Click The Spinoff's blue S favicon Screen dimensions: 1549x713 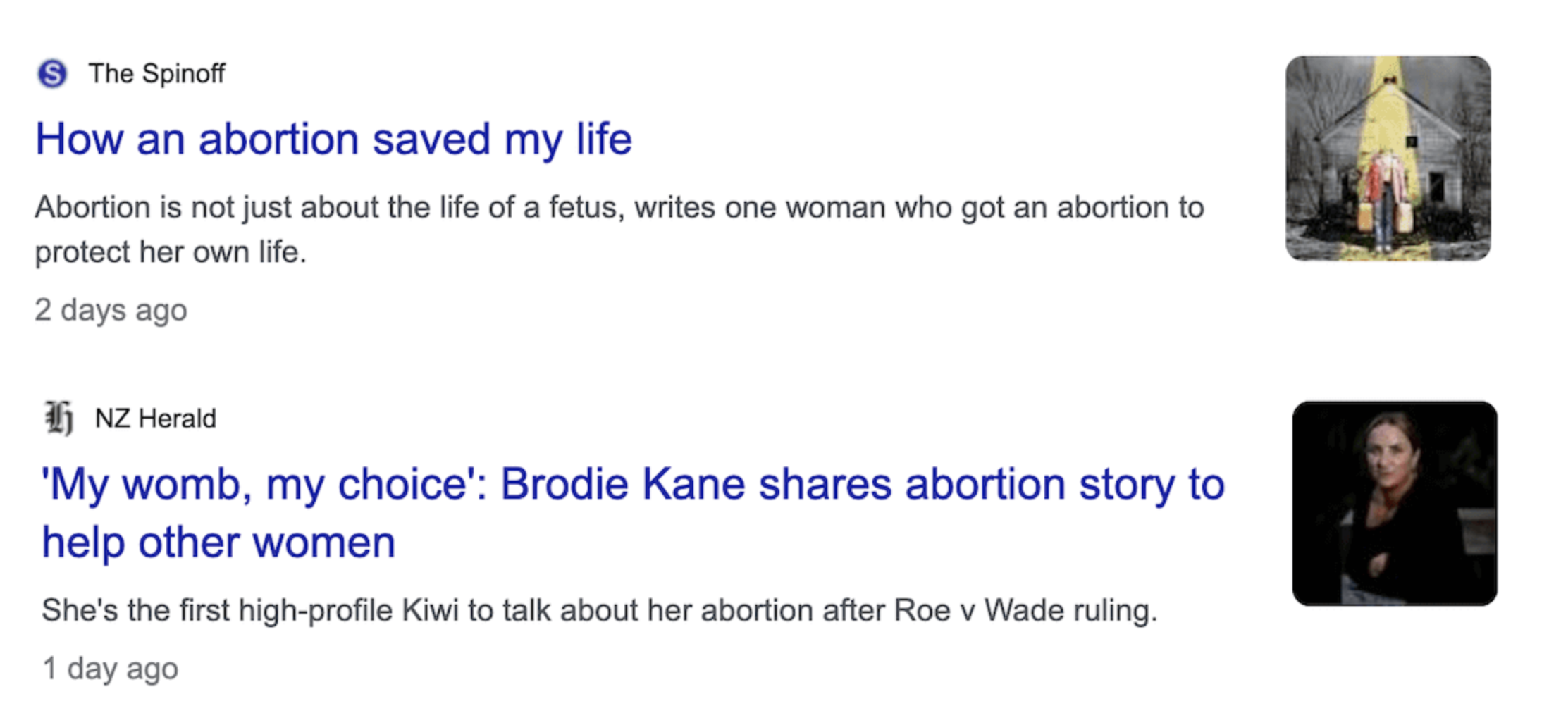click(52, 73)
